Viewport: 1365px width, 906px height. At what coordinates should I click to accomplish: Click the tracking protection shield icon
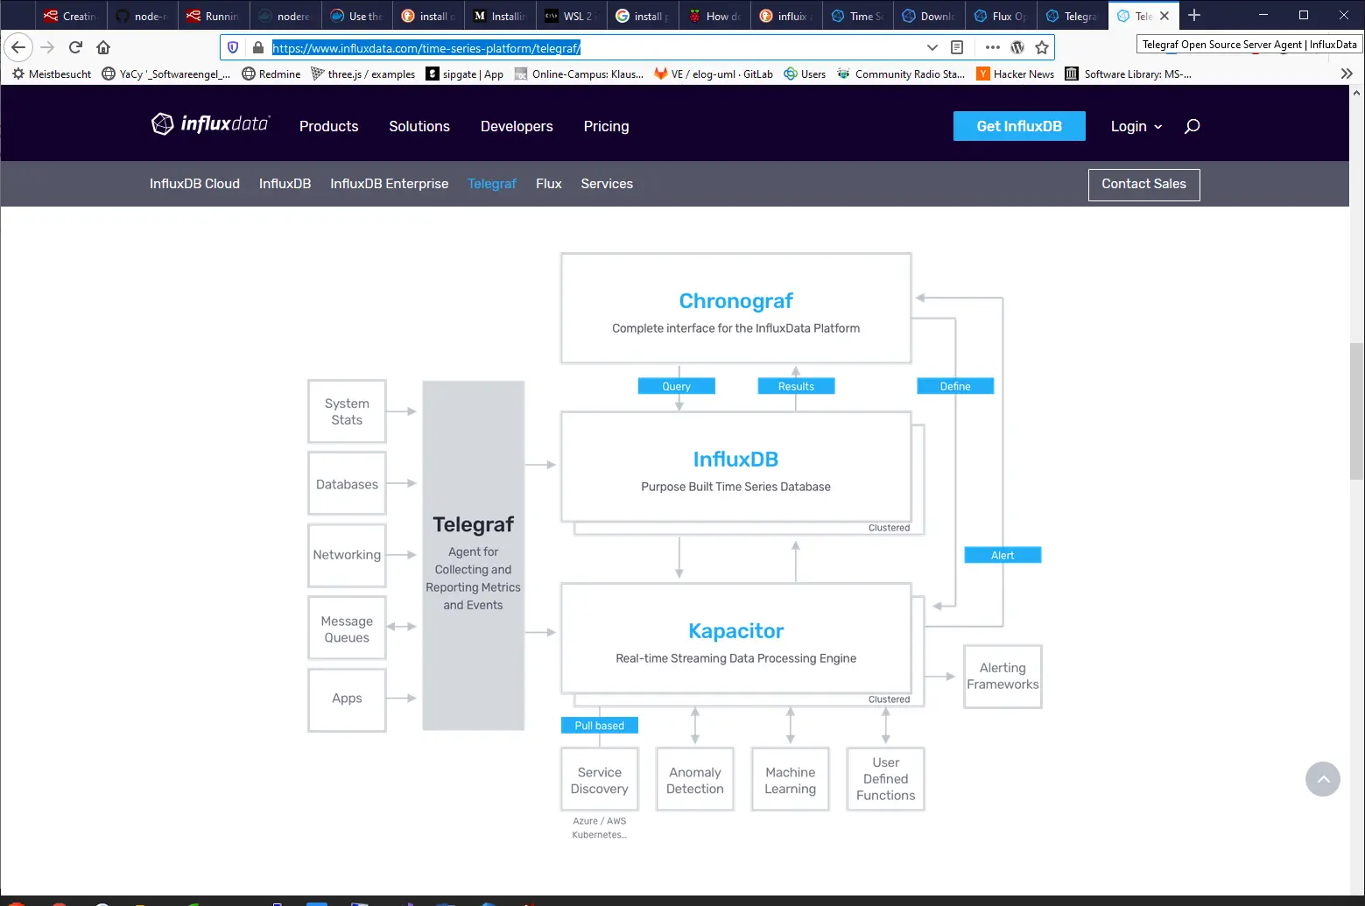[x=232, y=47]
